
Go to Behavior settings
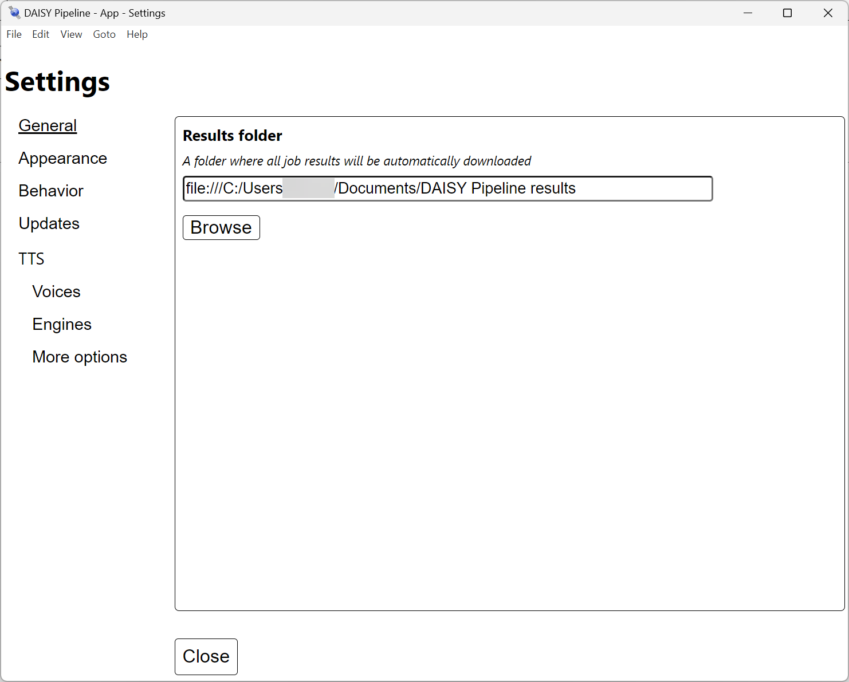coord(51,191)
